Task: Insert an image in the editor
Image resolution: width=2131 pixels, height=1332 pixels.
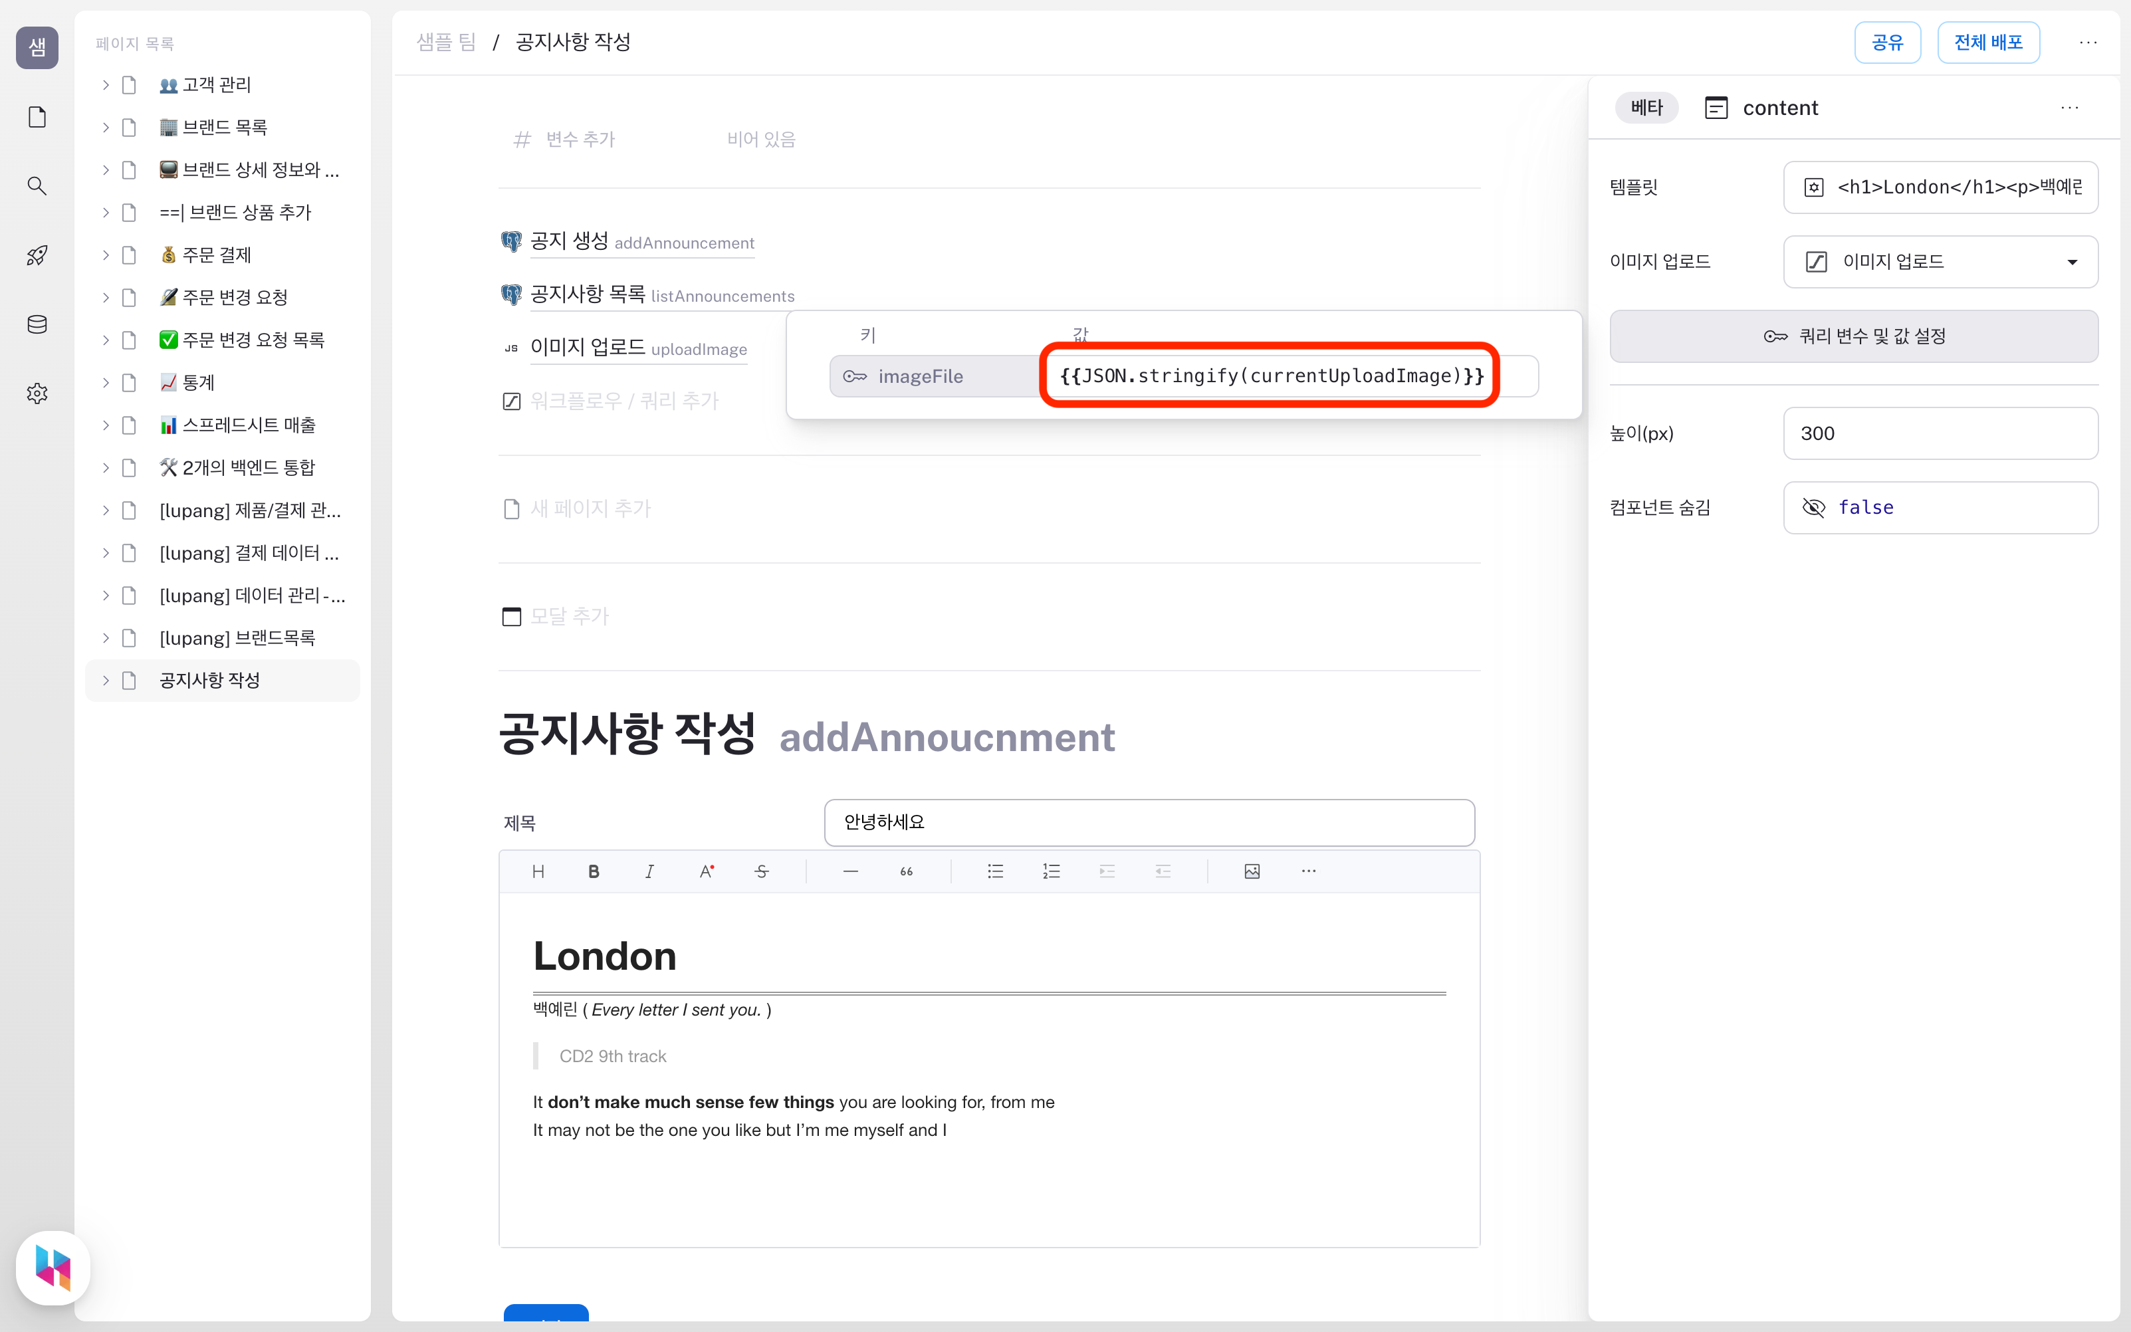Action: (1252, 871)
